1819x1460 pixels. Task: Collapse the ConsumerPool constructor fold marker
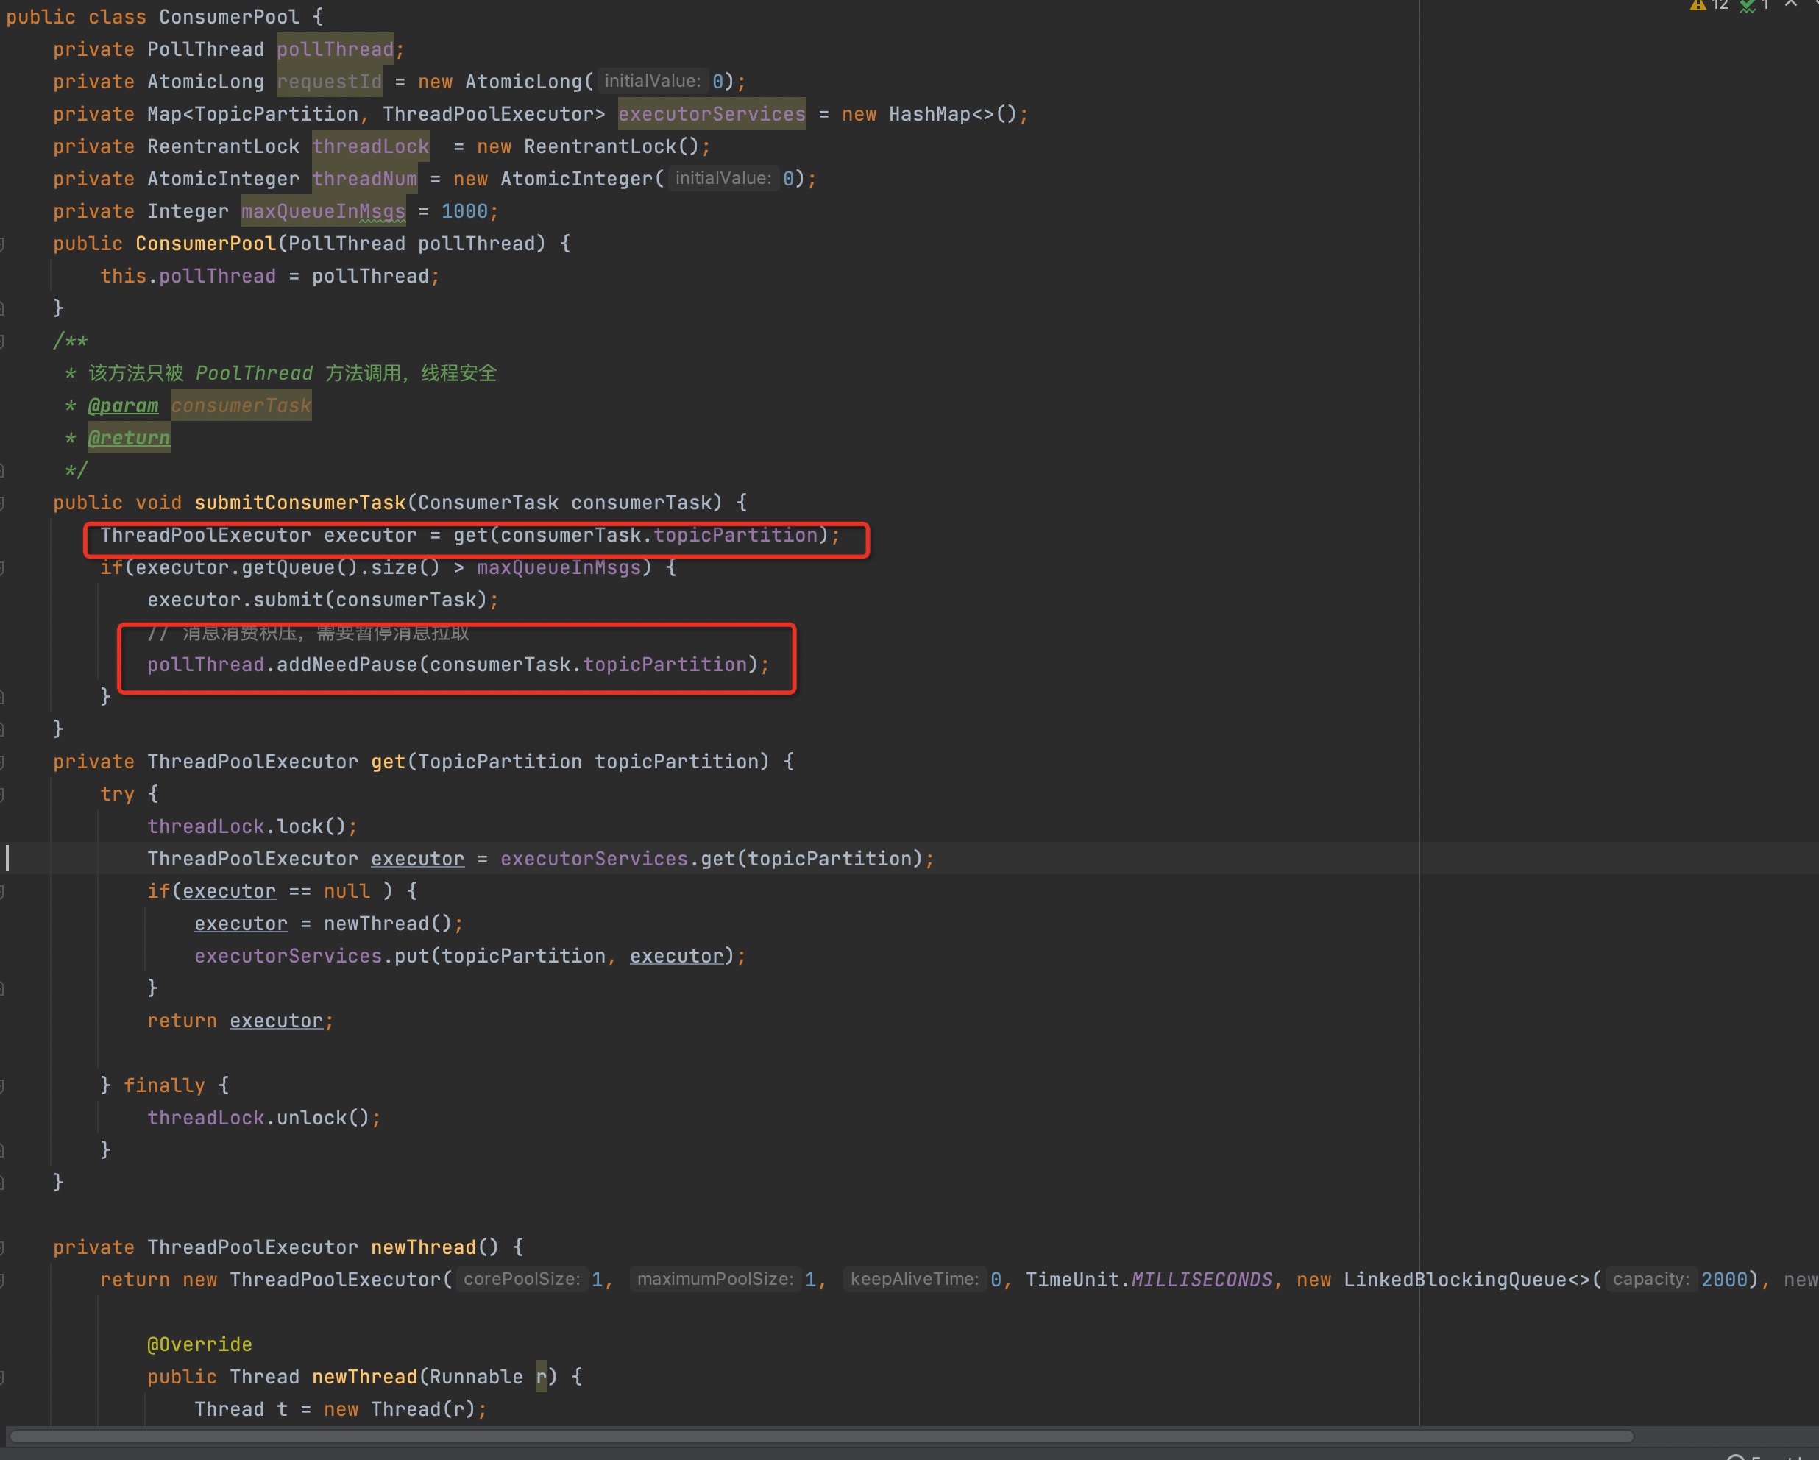2,244
